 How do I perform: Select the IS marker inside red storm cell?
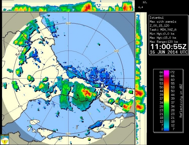pyautogui.click(x=85, y=88)
